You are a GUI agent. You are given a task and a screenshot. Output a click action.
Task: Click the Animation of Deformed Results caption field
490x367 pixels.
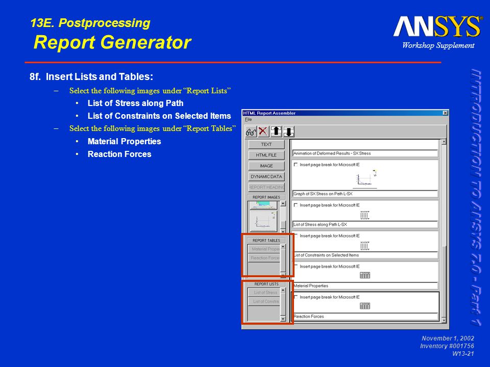point(365,153)
